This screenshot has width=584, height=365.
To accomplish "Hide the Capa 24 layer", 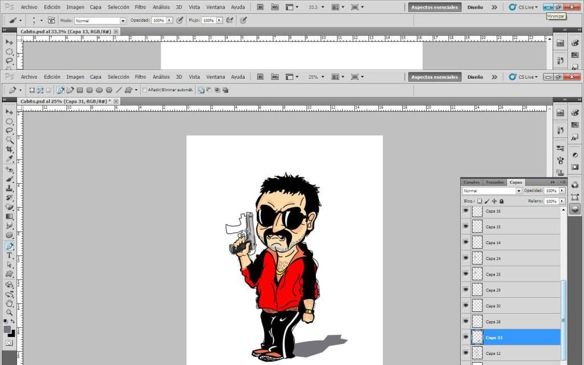I will click(x=465, y=258).
